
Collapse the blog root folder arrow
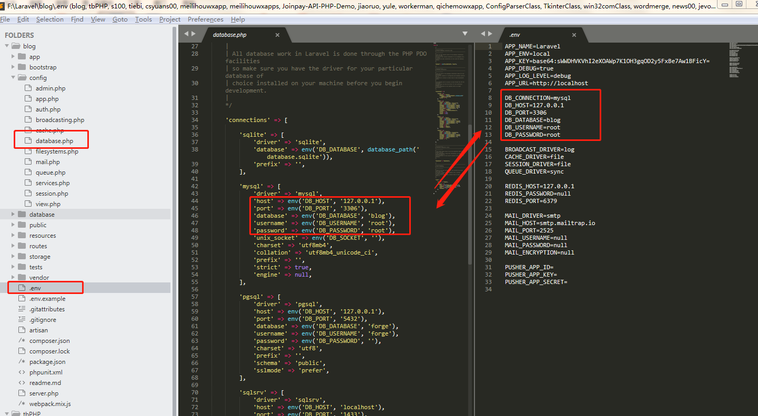[x=7, y=46]
